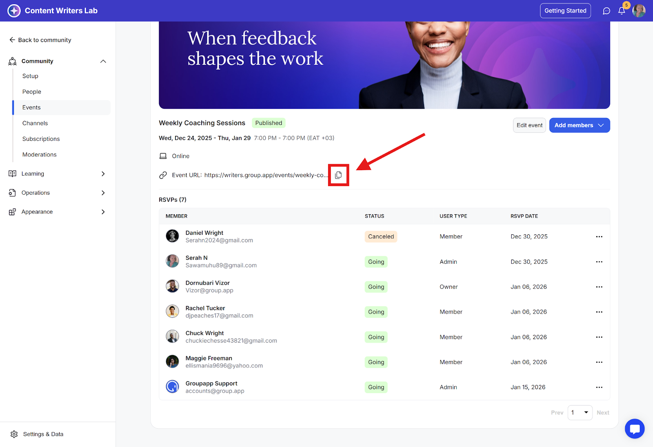The height and width of the screenshot is (447, 653).
Task: Click the Jan 15, 2026 RSVP date
Action: 528,387
